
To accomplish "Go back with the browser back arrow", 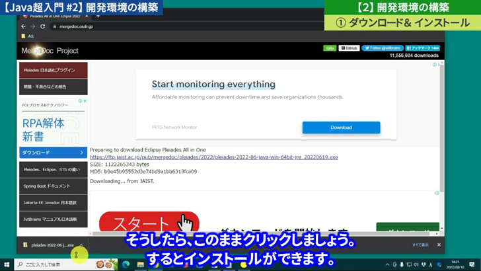I will tap(23, 26).
